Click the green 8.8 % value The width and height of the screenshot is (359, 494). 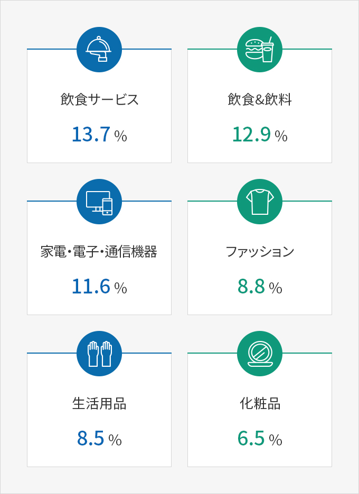(260, 287)
